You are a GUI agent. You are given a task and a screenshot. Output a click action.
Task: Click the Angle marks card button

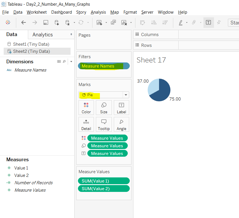tap(121, 124)
